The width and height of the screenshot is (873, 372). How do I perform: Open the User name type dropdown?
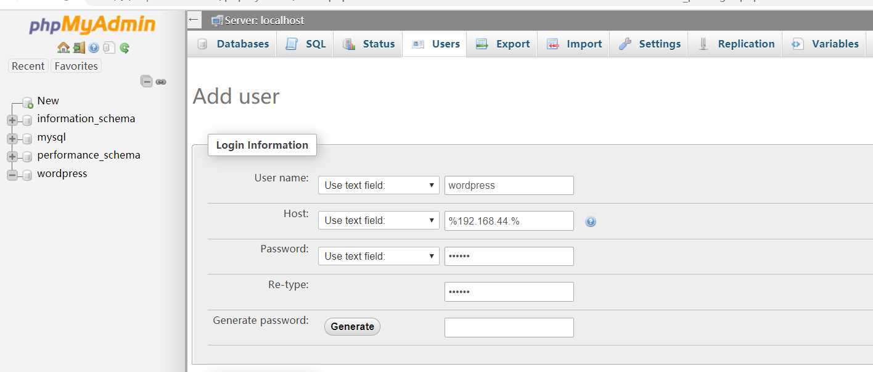click(379, 185)
